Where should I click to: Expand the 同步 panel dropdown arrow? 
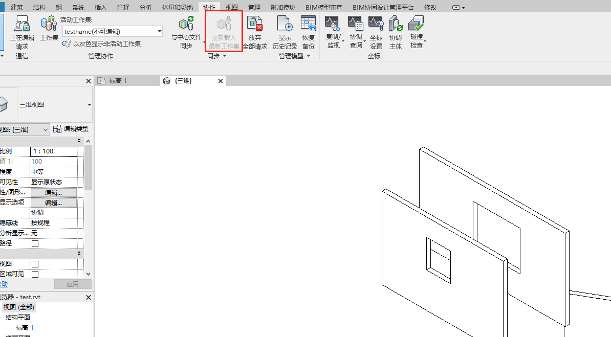(x=224, y=56)
